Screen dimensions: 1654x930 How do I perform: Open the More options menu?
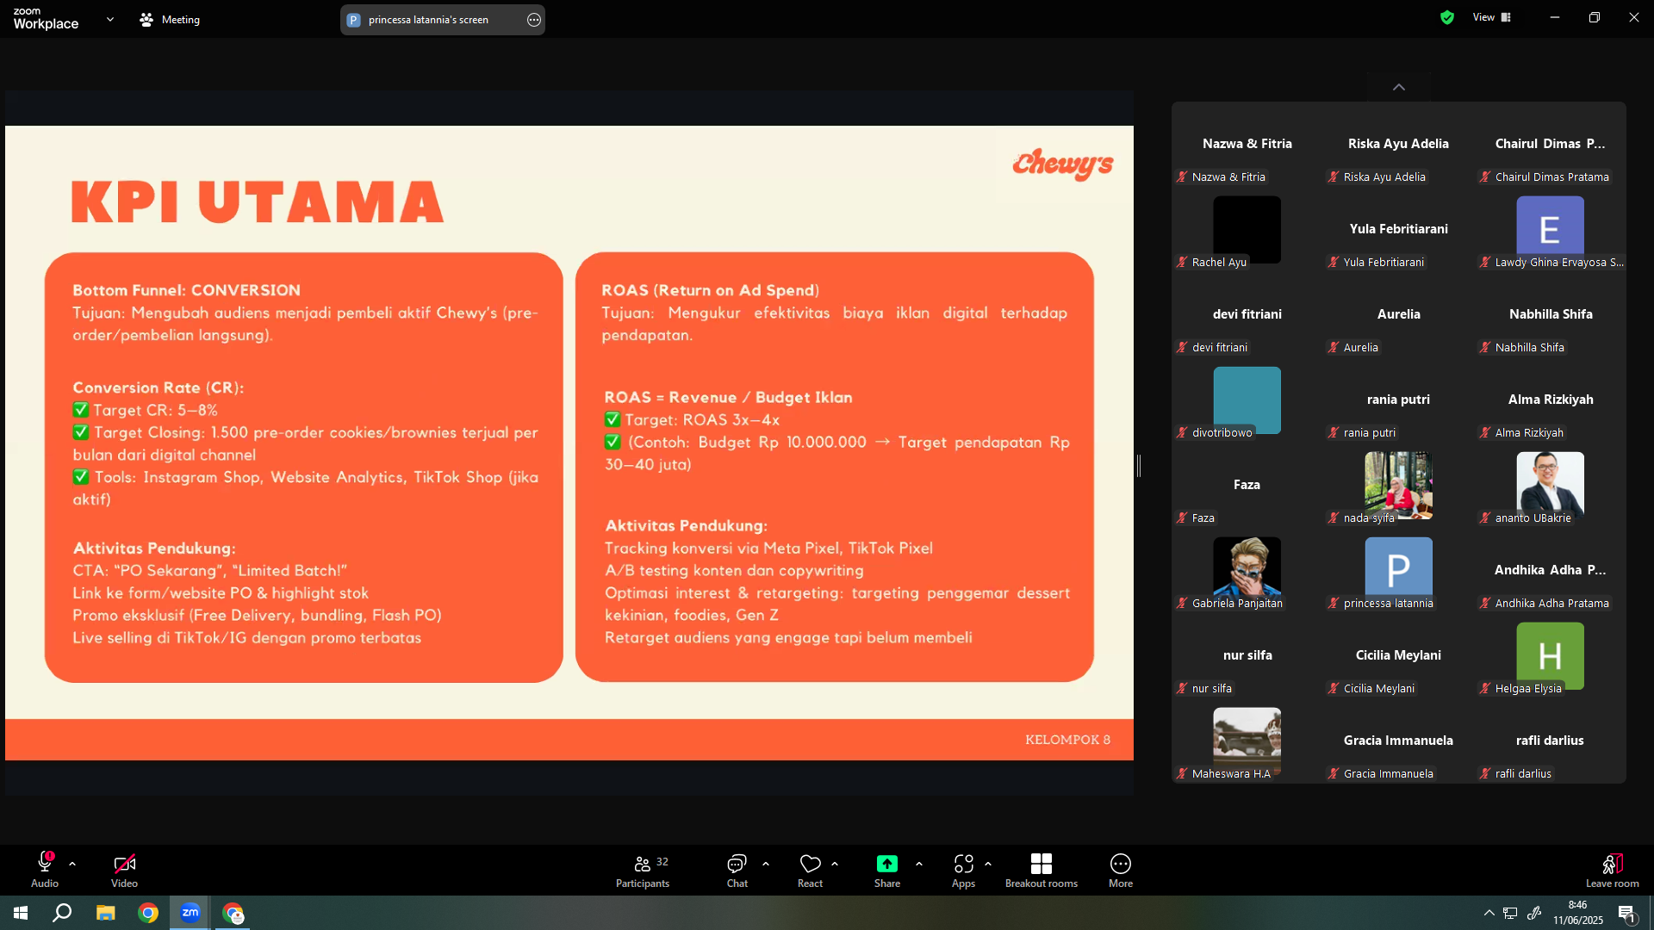[x=1121, y=870]
